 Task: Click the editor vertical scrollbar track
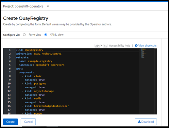click(x=156, y=81)
